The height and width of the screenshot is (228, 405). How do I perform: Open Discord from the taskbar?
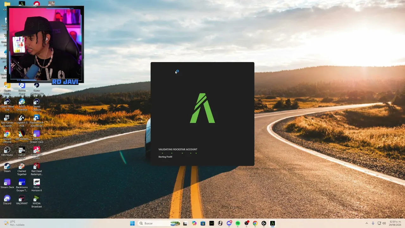click(229, 223)
